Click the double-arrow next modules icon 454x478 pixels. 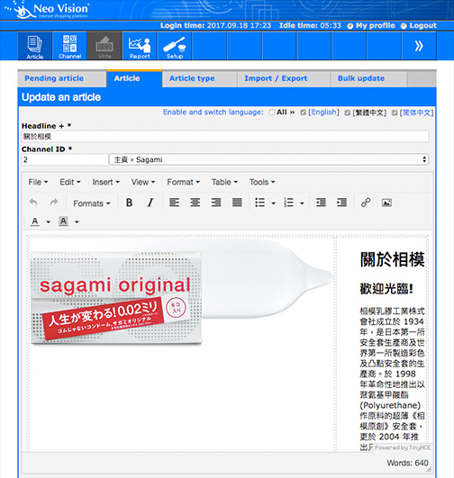pos(419,46)
